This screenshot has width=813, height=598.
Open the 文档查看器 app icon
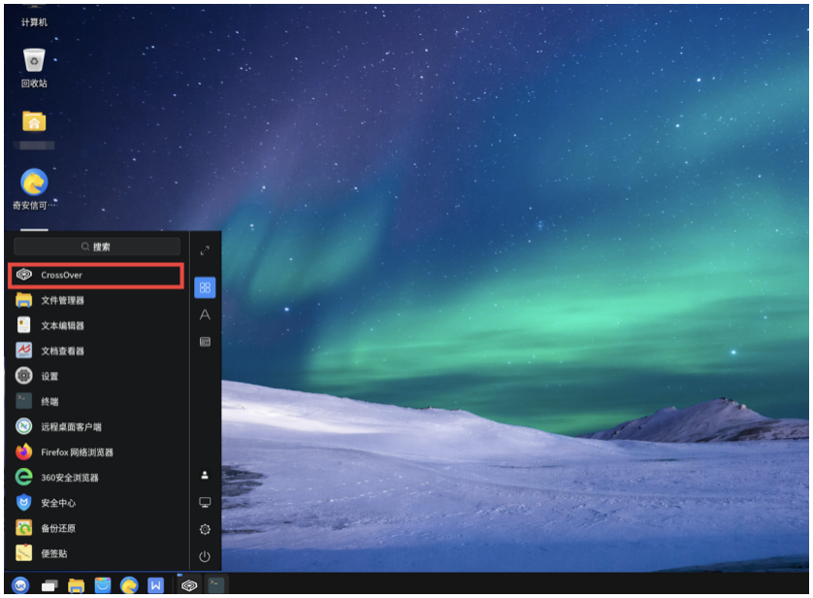tap(24, 351)
